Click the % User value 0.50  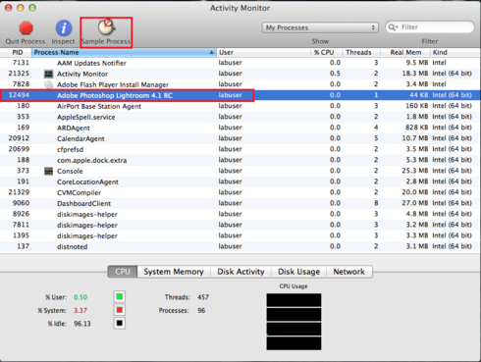point(80,297)
